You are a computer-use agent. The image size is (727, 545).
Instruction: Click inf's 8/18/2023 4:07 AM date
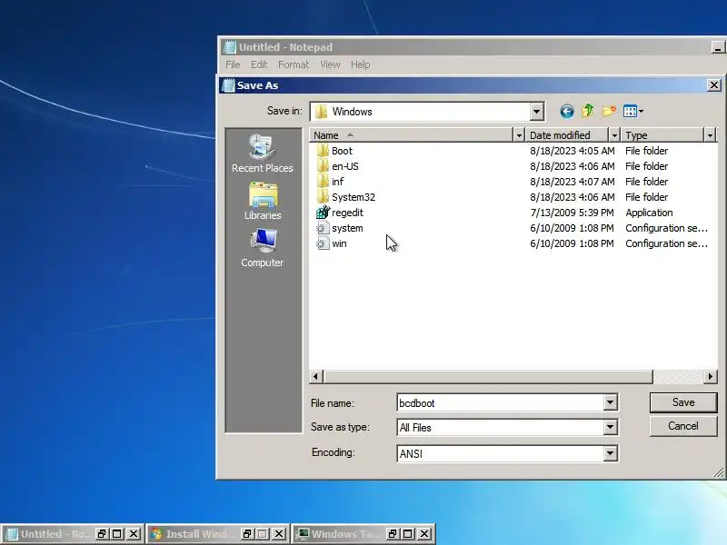coord(573,182)
